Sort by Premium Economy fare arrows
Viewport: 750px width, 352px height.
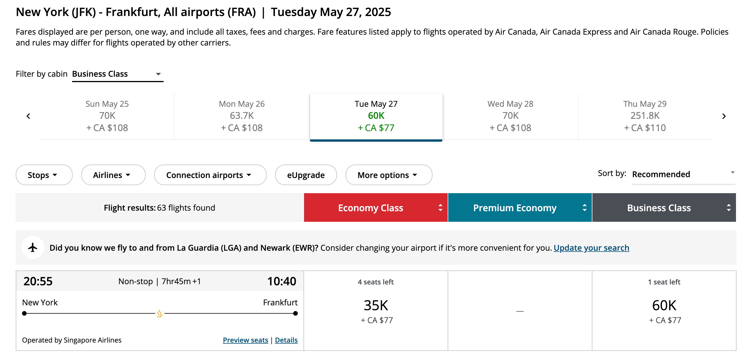click(x=584, y=207)
